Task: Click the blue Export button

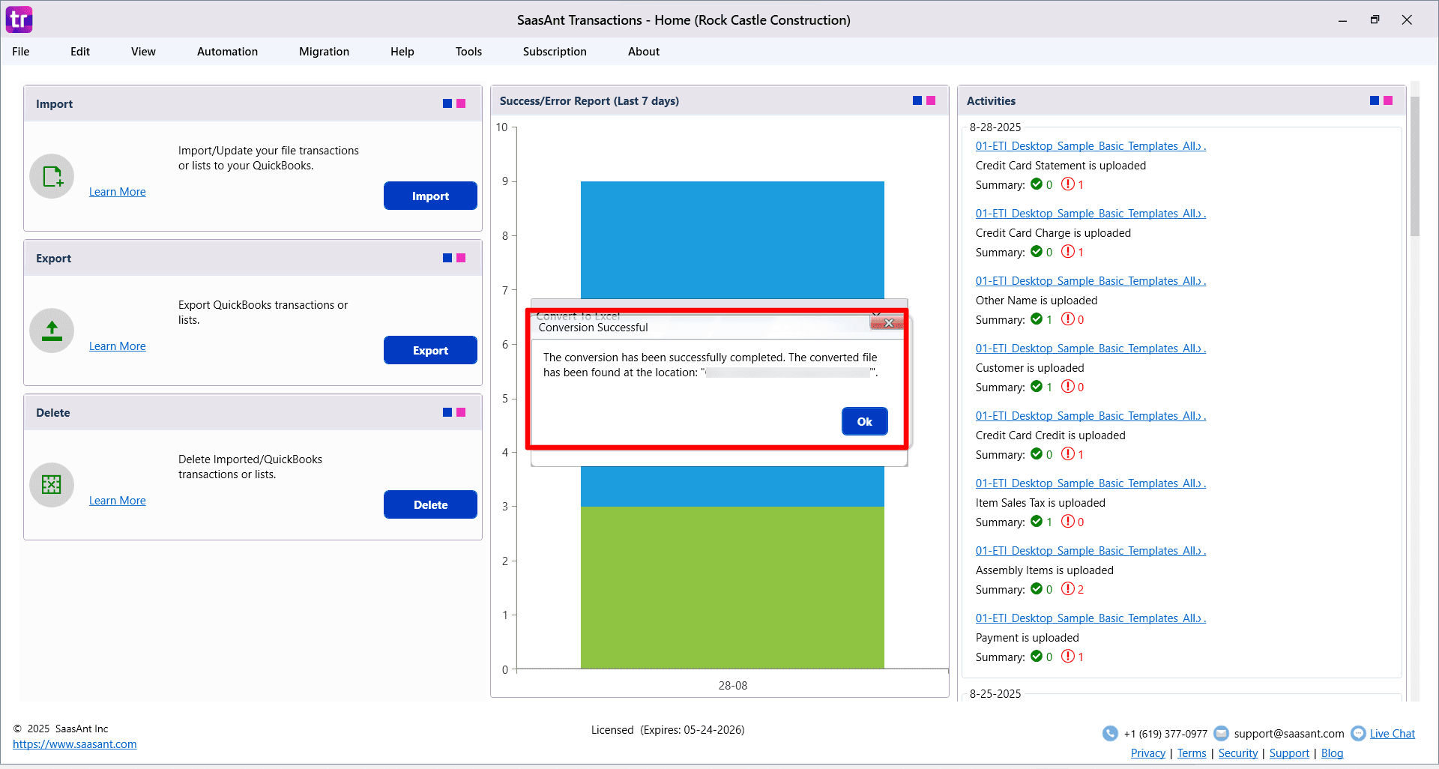Action: tap(430, 350)
